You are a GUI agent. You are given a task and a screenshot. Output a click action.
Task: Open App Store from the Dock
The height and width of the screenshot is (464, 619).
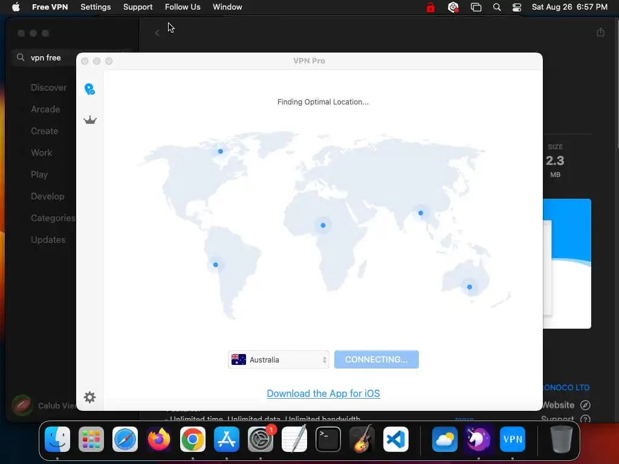[227, 439]
